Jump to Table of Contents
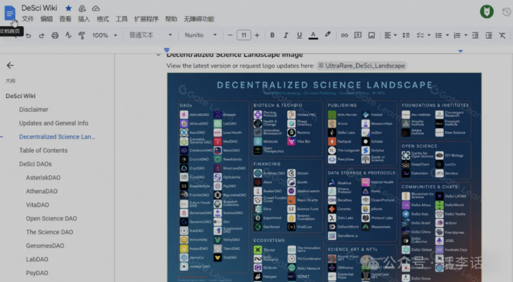Screen dimensions: 513x282 (43, 150)
